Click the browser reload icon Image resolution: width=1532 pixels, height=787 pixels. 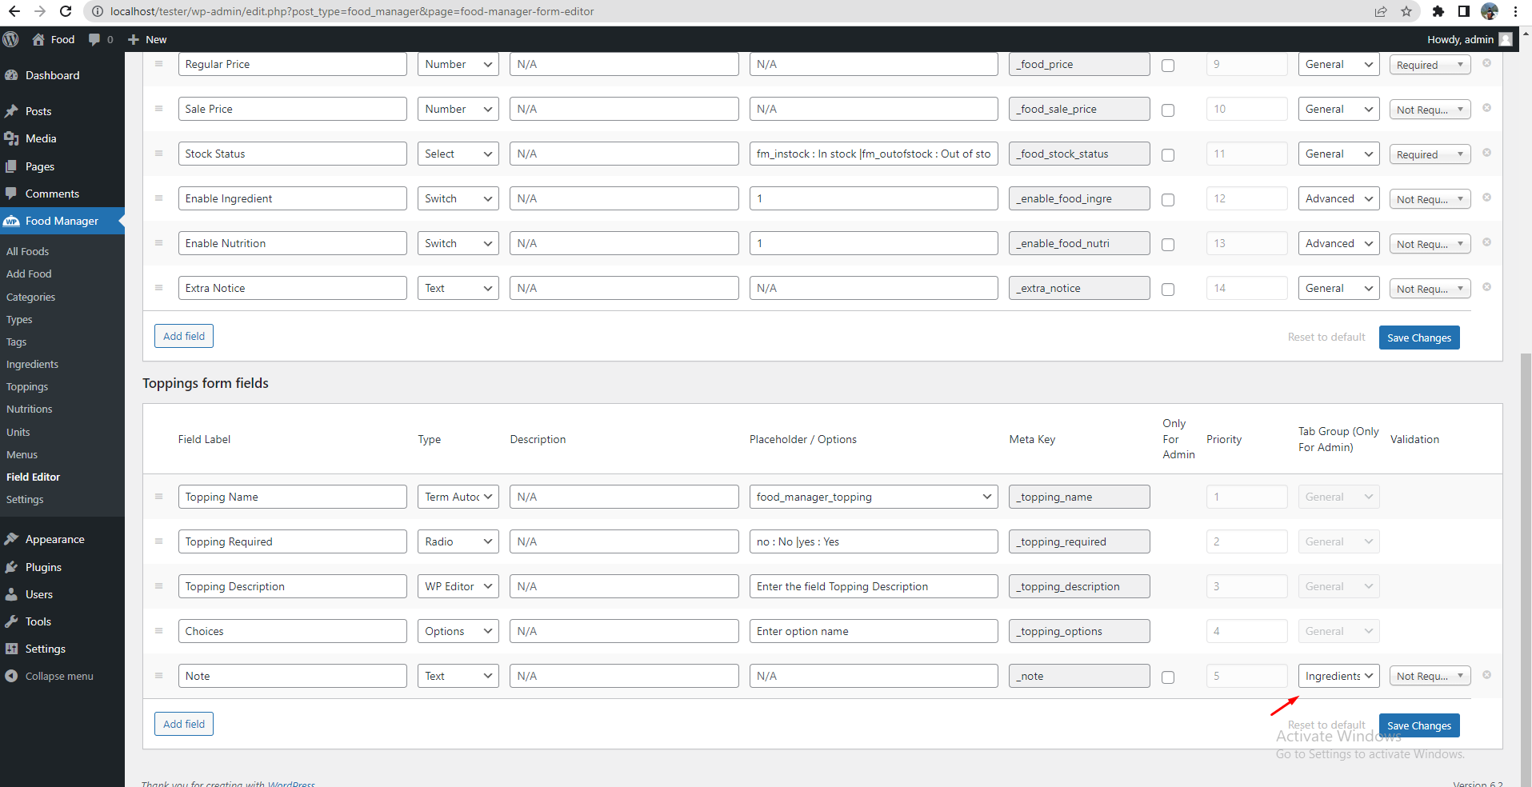[x=66, y=11]
